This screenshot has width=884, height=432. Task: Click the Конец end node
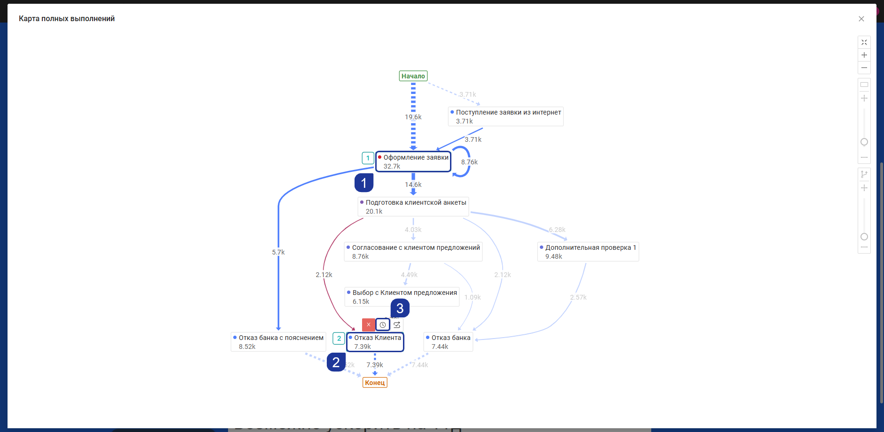point(375,383)
